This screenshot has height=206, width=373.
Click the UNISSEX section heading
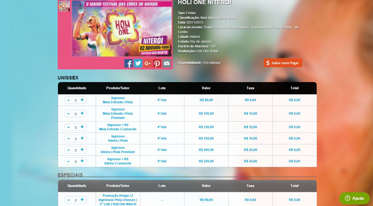coord(68,78)
